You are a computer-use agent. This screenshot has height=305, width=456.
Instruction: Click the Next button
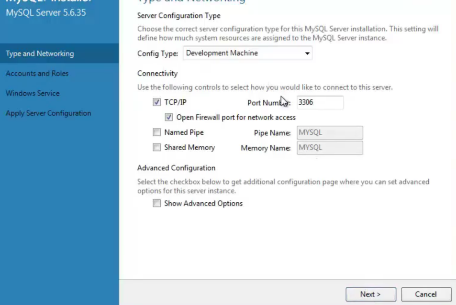click(x=371, y=294)
